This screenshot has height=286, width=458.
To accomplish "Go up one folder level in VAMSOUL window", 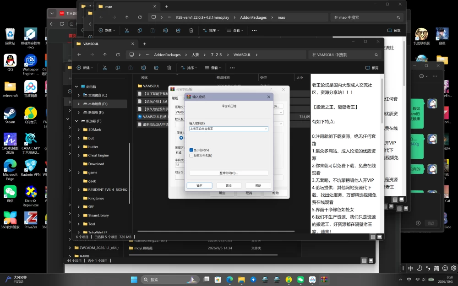I will tap(105, 54).
